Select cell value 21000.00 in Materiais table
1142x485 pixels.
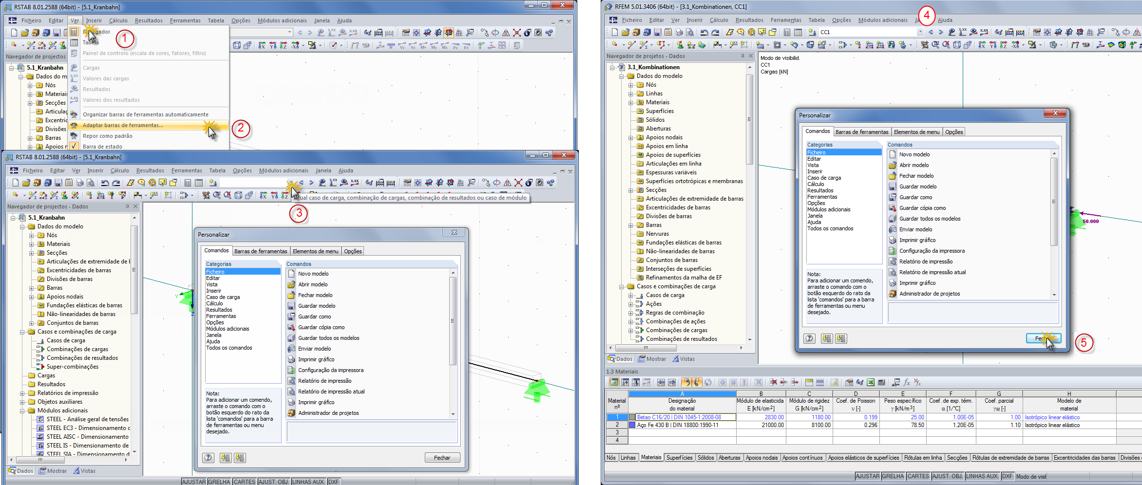760,425
